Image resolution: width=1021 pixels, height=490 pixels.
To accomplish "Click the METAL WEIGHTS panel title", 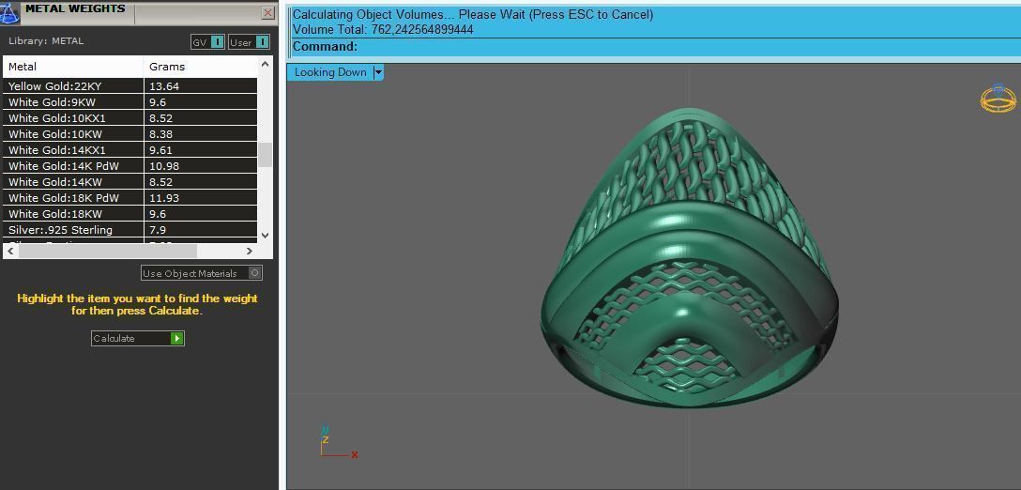I will coord(75,9).
